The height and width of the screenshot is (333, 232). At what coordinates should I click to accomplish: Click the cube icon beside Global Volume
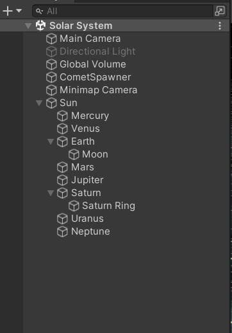point(51,64)
